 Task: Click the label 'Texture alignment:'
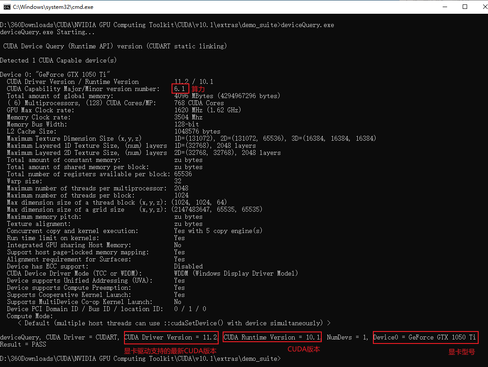[39, 224]
